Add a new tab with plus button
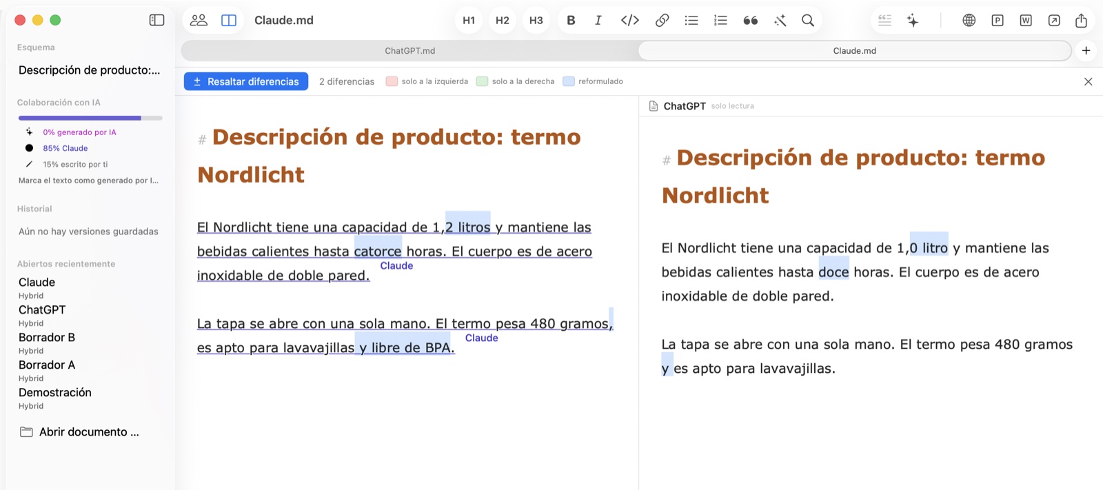 pos(1086,50)
